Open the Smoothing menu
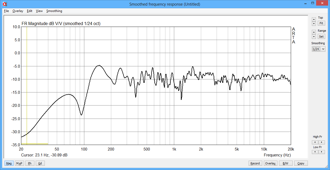The width and height of the screenshot is (330, 170). click(54, 11)
